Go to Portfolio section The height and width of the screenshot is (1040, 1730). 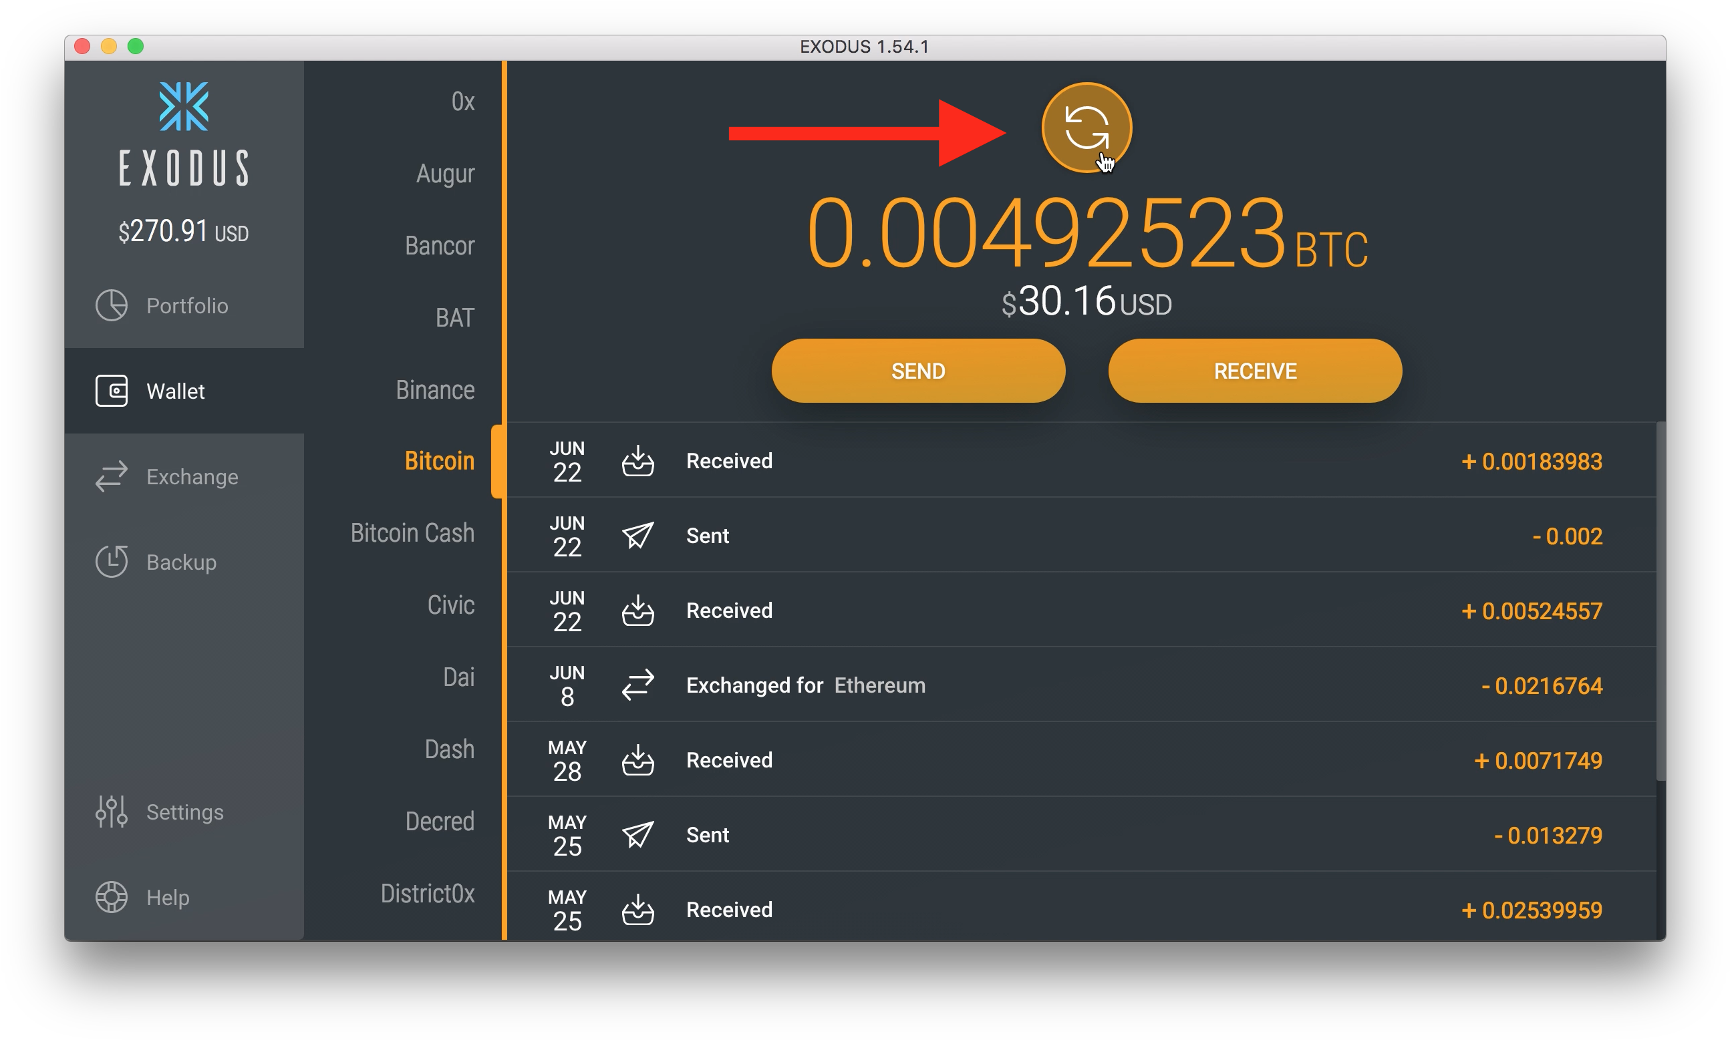click(x=184, y=305)
